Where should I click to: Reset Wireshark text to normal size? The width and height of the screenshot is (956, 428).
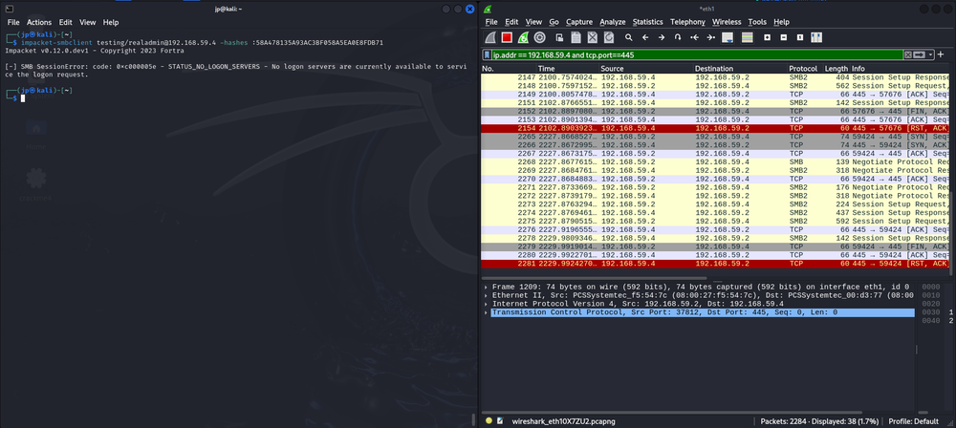click(x=800, y=37)
